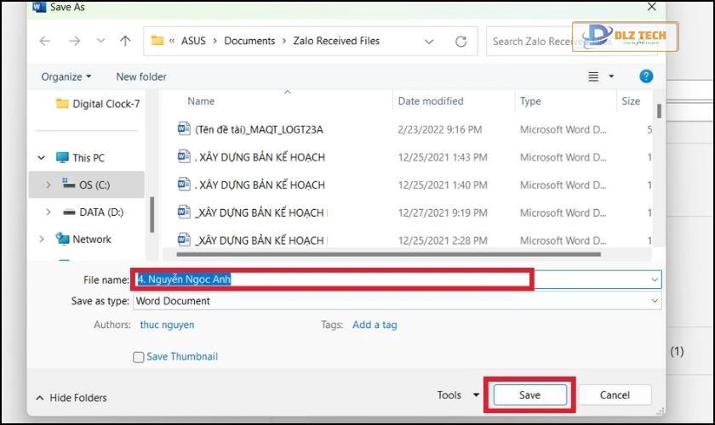The width and height of the screenshot is (715, 425).
Task: Click the Cancel button
Action: pyautogui.click(x=615, y=395)
